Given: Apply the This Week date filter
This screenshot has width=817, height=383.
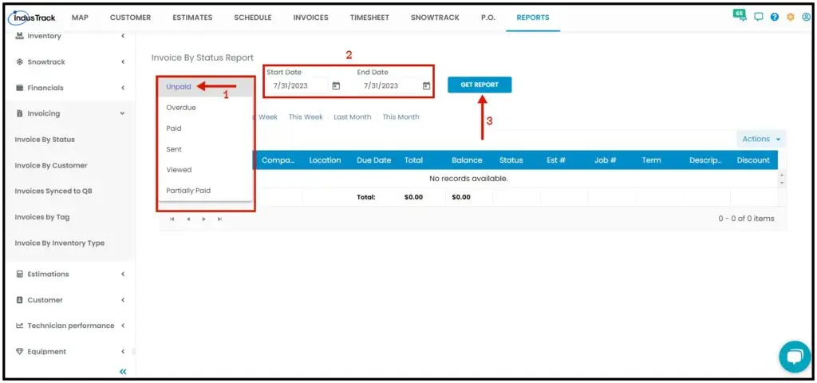Looking at the screenshot, I should pyautogui.click(x=306, y=117).
